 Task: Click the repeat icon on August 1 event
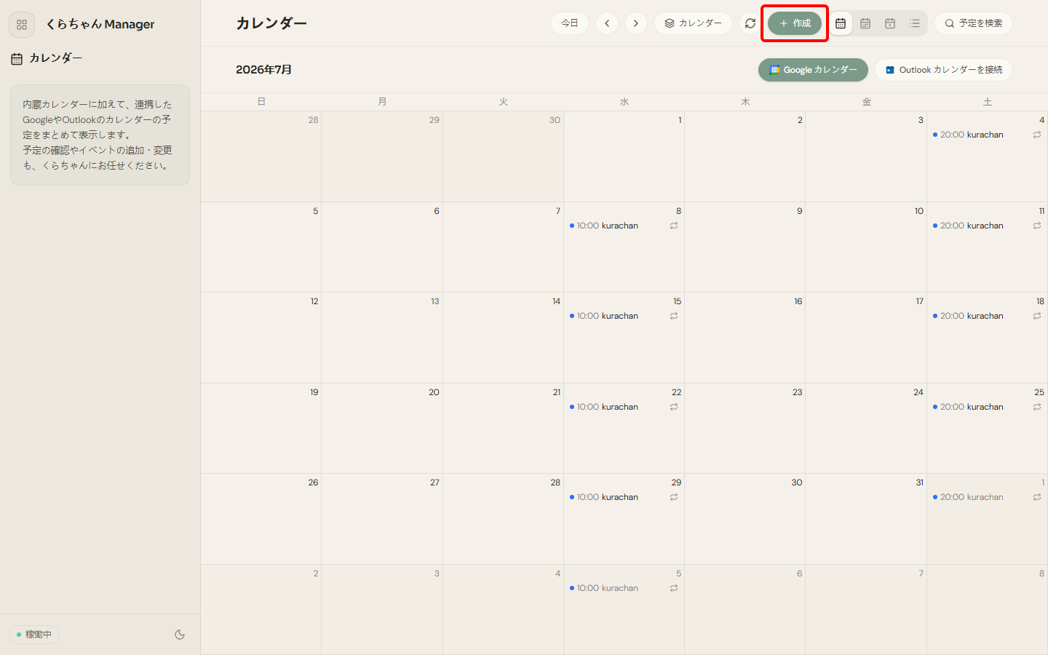[x=1037, y=497]
